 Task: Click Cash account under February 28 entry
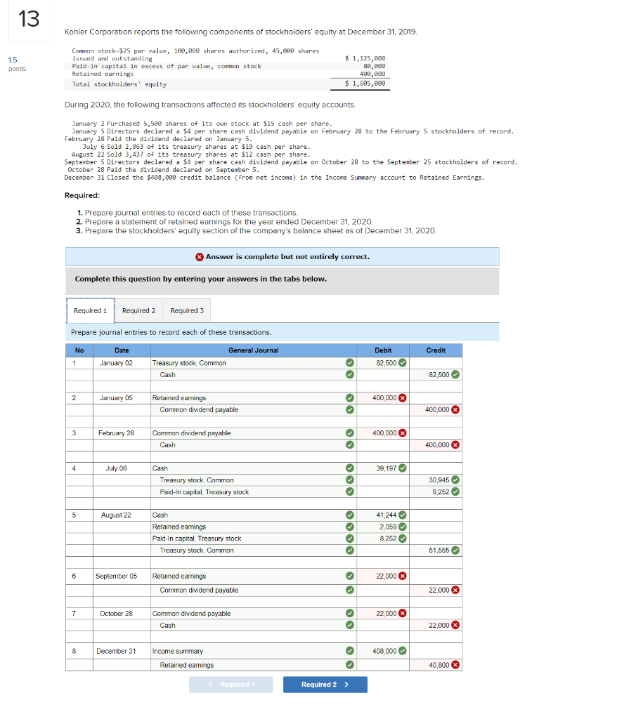pos(167,444)
